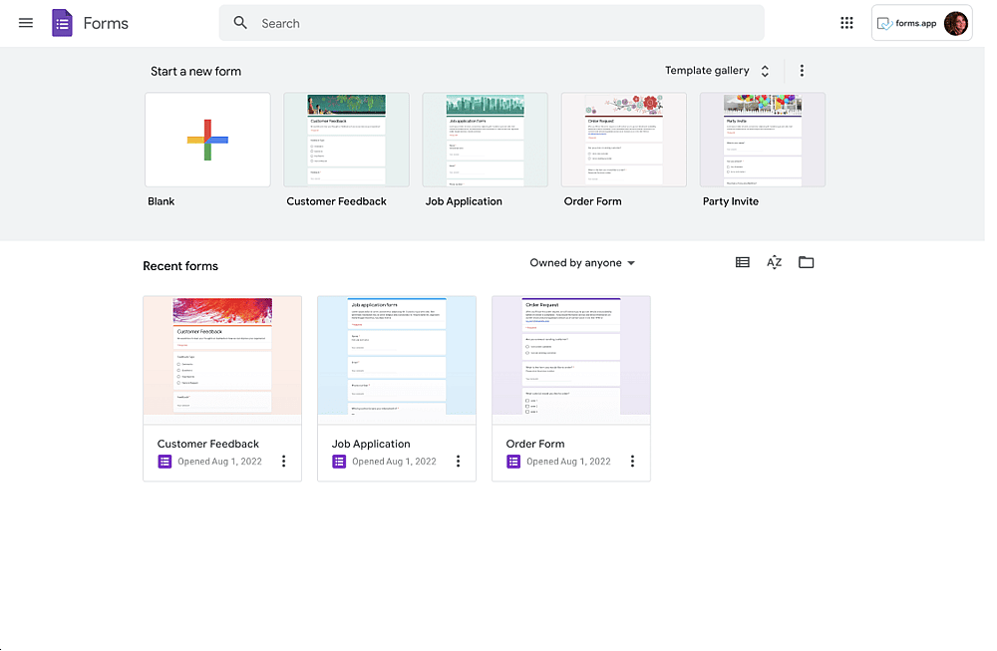
Task: Click the Blank label under templates
Action: coord(161,201)
